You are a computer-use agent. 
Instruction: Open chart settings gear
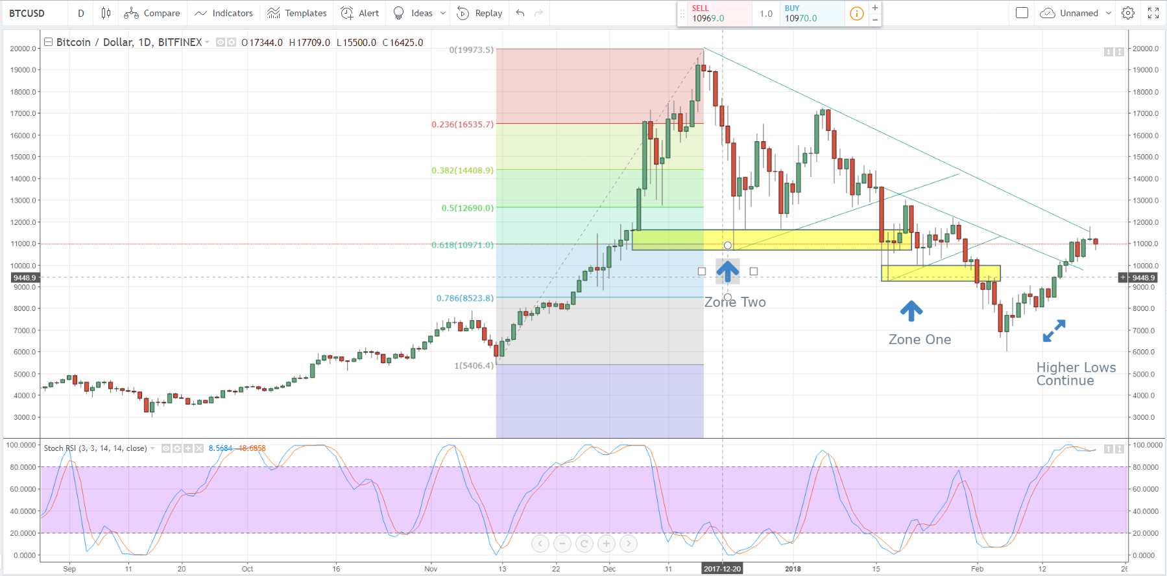pos(1128,13)
